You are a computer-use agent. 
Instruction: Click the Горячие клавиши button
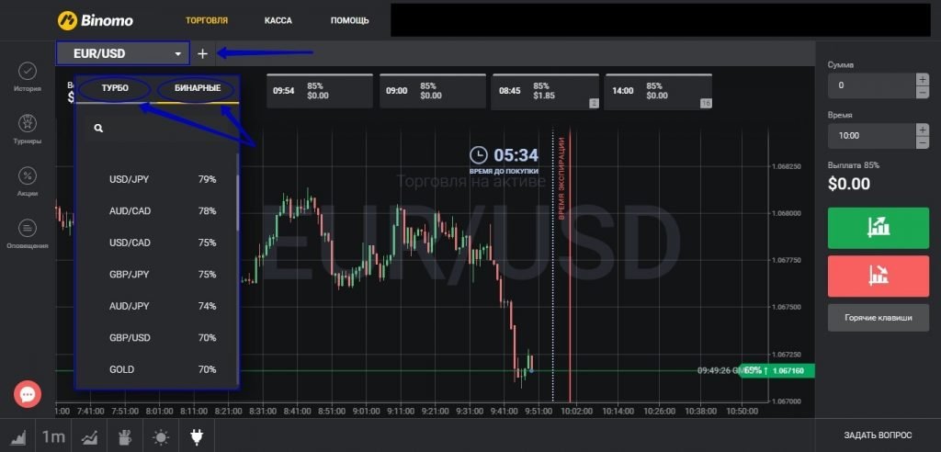tap(878, 318)
